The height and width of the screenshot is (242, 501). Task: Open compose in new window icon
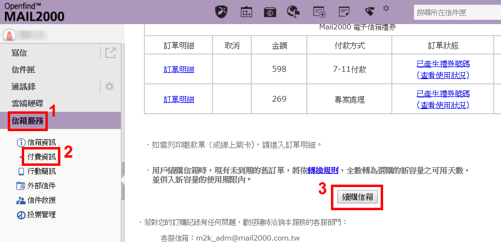110,53
